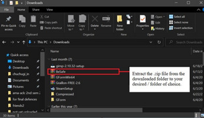Create a New folder from ribbon

point(120,21)
